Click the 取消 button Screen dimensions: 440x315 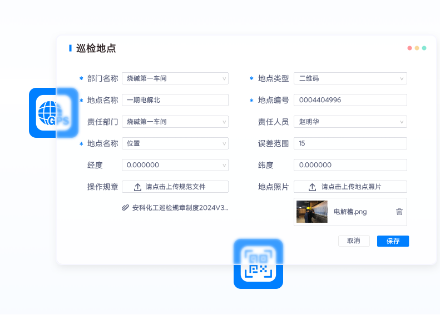click(x=354, y=241)
